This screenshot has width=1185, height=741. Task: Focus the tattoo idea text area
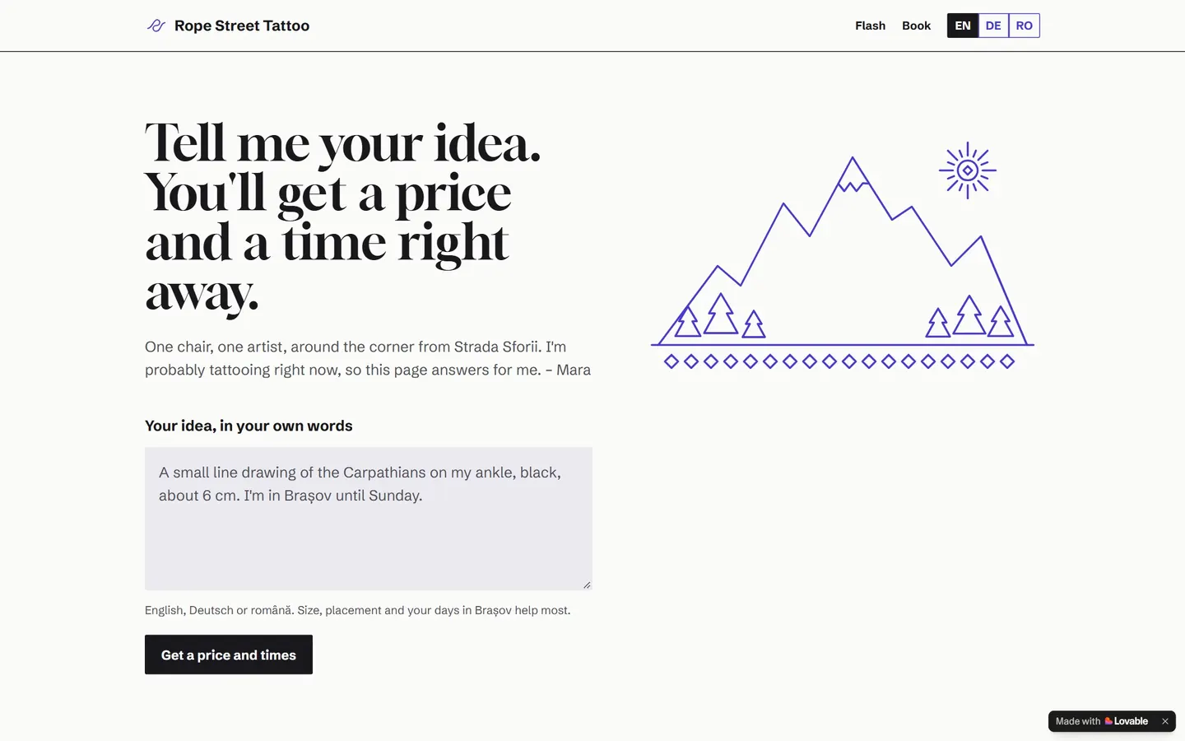pyautogui.click(x=369, y=519)
